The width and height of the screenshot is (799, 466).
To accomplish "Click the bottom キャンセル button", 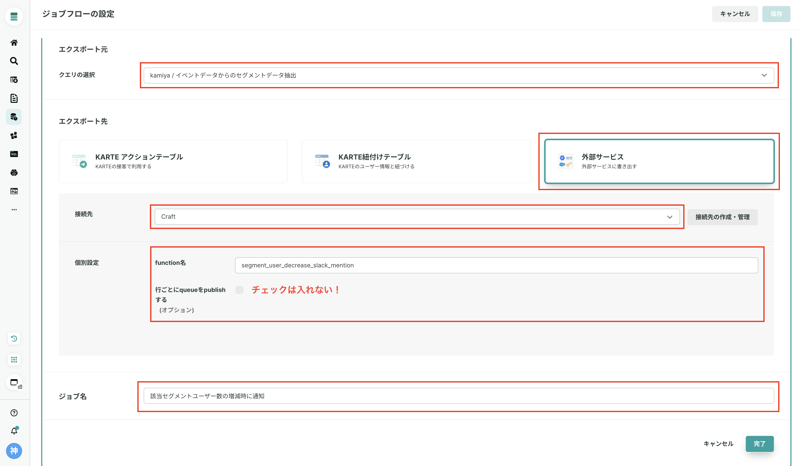I will coord(718,443).
